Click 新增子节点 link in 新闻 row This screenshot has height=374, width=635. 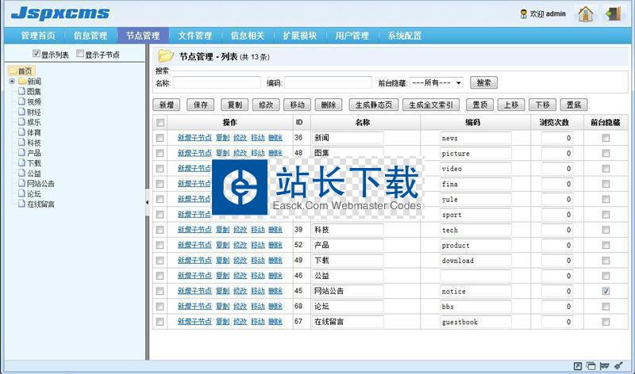(194, 138)
